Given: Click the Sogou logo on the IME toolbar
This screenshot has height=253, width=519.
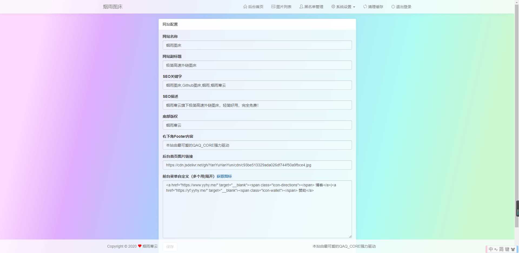Looking at the screenshot, I should click(513, 249).
